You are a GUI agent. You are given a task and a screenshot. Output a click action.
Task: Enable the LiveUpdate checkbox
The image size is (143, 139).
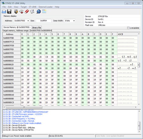pos(128,28)
